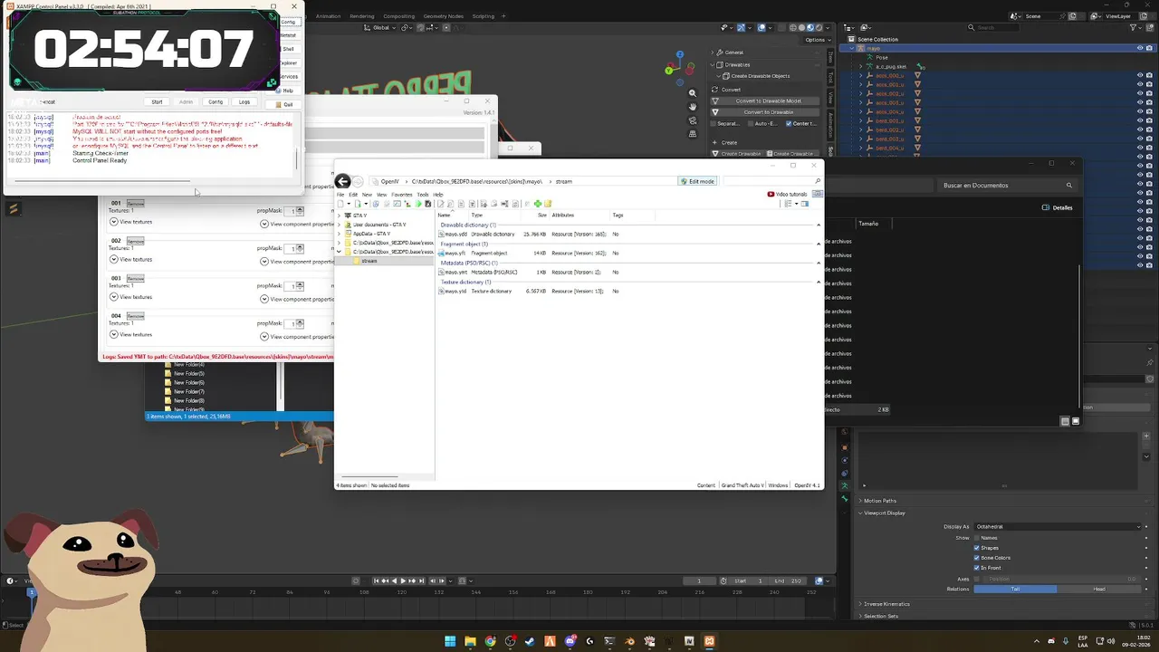Click the YouTube Video tutorials icon in OpenIV
1159x652 pixels.
pyautogui.click(x=771, y=194)
